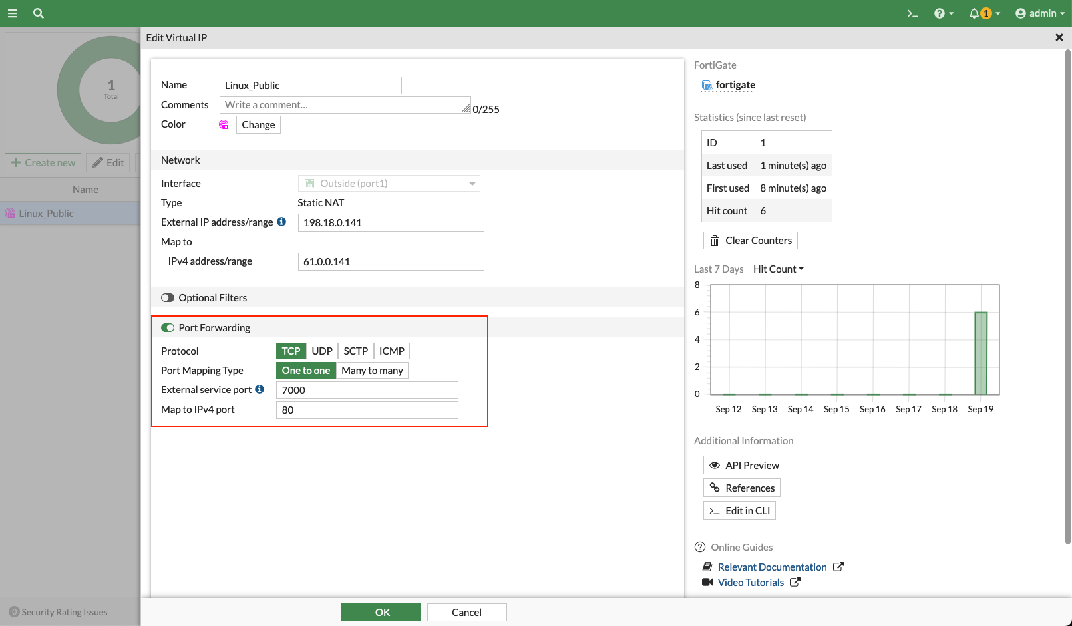The image size is (1072, 626).
Task: Enable the Optional Filters toggle
Action: 168,298
